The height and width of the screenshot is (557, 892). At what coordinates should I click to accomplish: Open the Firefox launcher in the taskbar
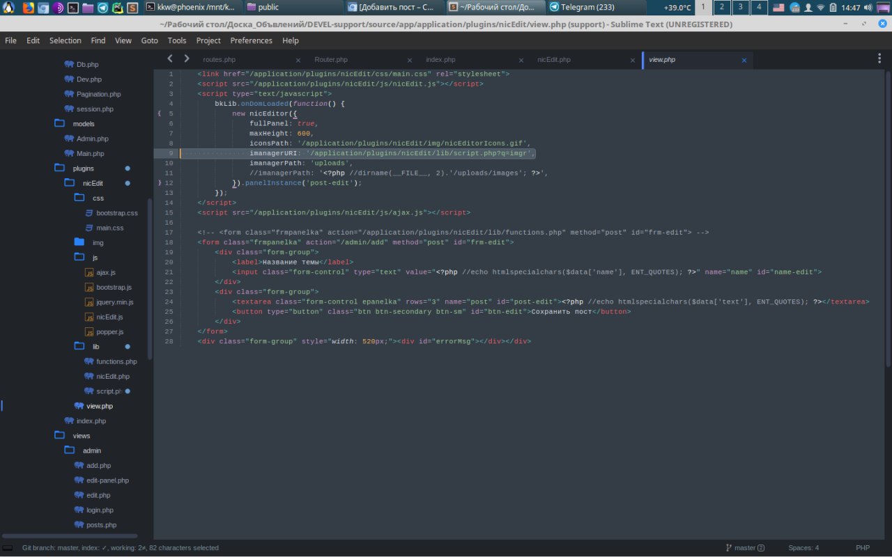click(28, 8)
